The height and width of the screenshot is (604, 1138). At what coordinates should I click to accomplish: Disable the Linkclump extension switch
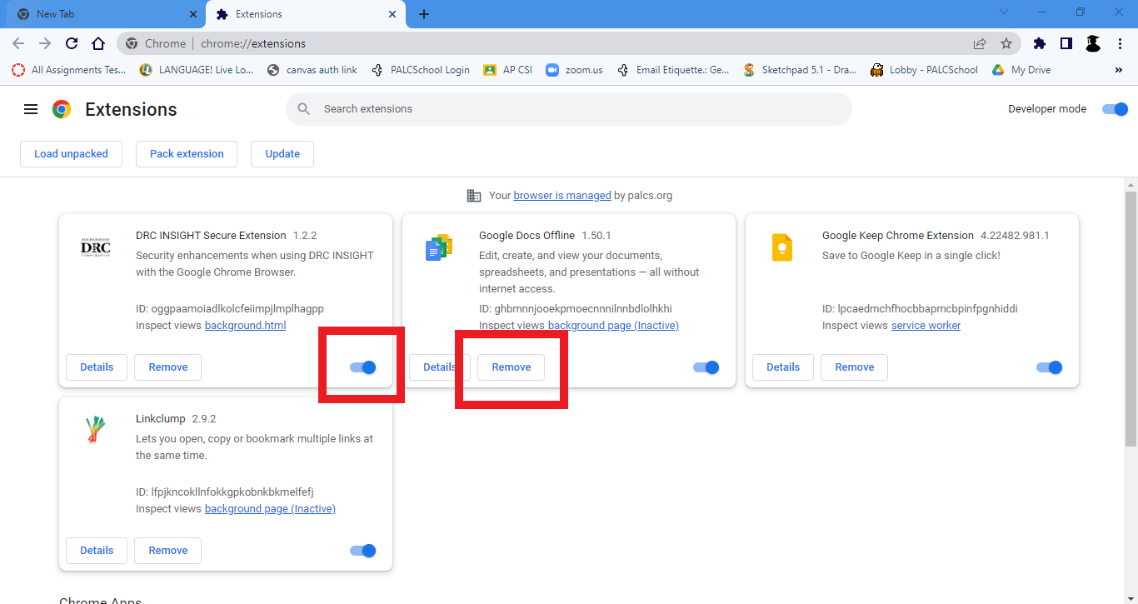pos(363,551)
